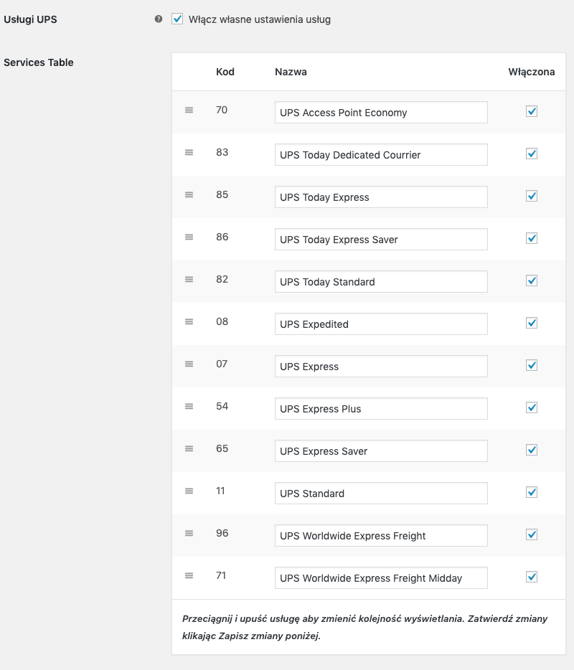Disable UPS Worldwide Express Freight Midday service
Screen dimensions: 574x670
coord(531,577)
